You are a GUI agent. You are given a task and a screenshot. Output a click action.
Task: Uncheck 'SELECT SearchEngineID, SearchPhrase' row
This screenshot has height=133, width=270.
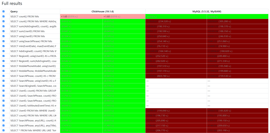coord(3,86)
